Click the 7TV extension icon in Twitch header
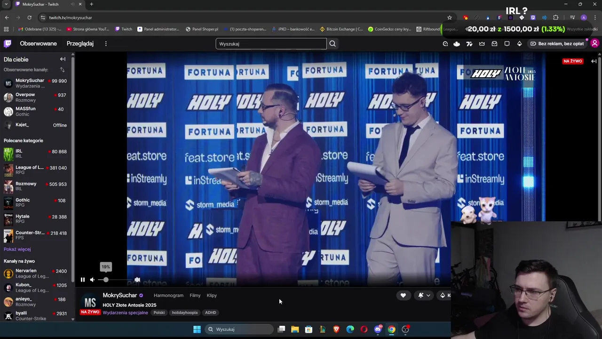Screen dimensions: 602x339 click(469, 43)
